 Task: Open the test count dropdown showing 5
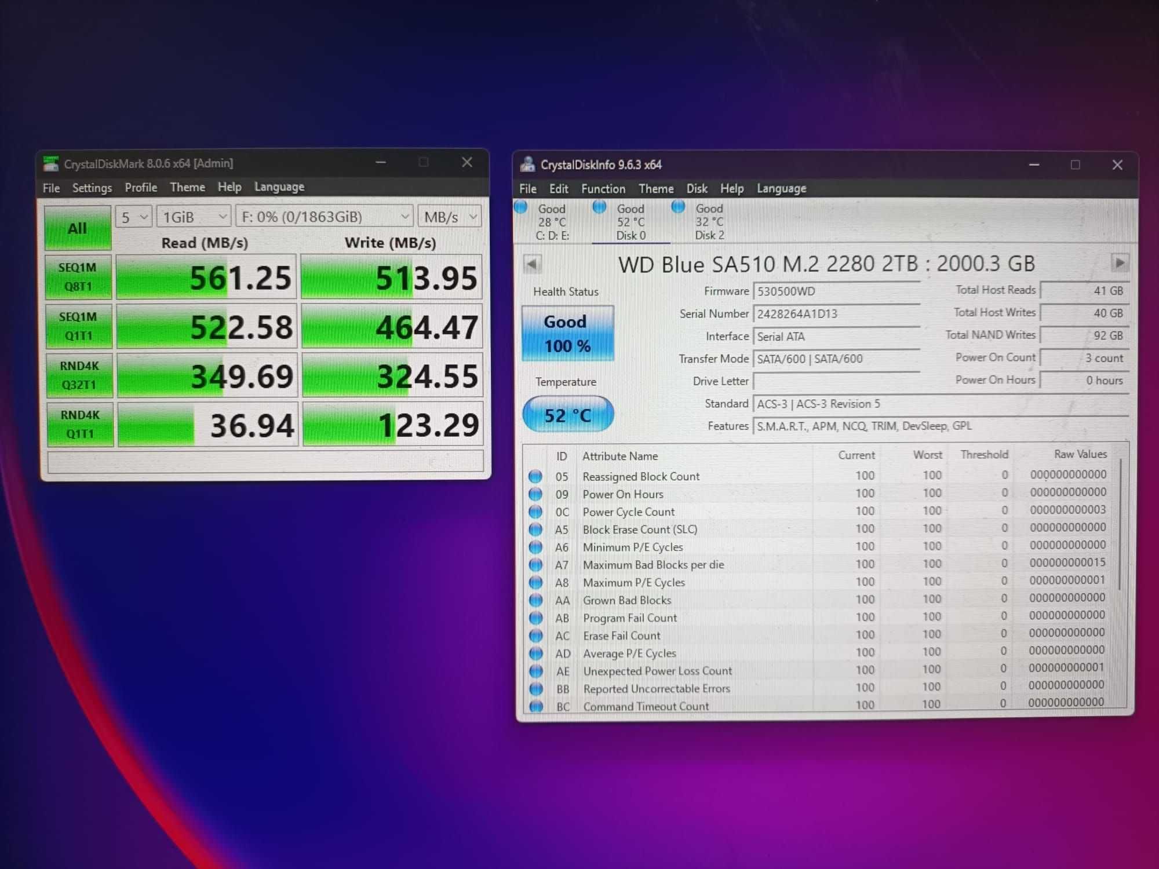coord(134,217)
